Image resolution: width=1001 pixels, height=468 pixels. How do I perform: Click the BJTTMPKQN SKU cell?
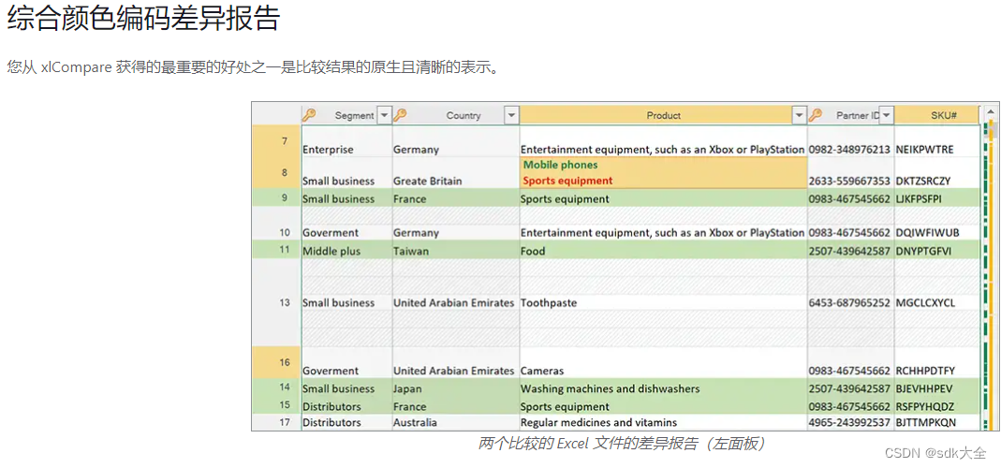pyautogui.click(x=936, y=422)
